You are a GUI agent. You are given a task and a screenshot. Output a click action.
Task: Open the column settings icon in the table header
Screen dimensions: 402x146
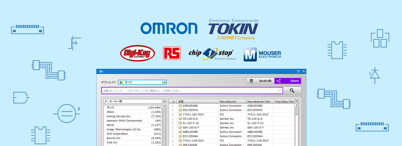point(297,101)
